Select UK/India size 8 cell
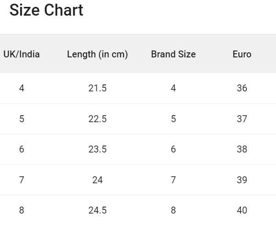Viewport: 276px width, 225px height. click(22, 210)
